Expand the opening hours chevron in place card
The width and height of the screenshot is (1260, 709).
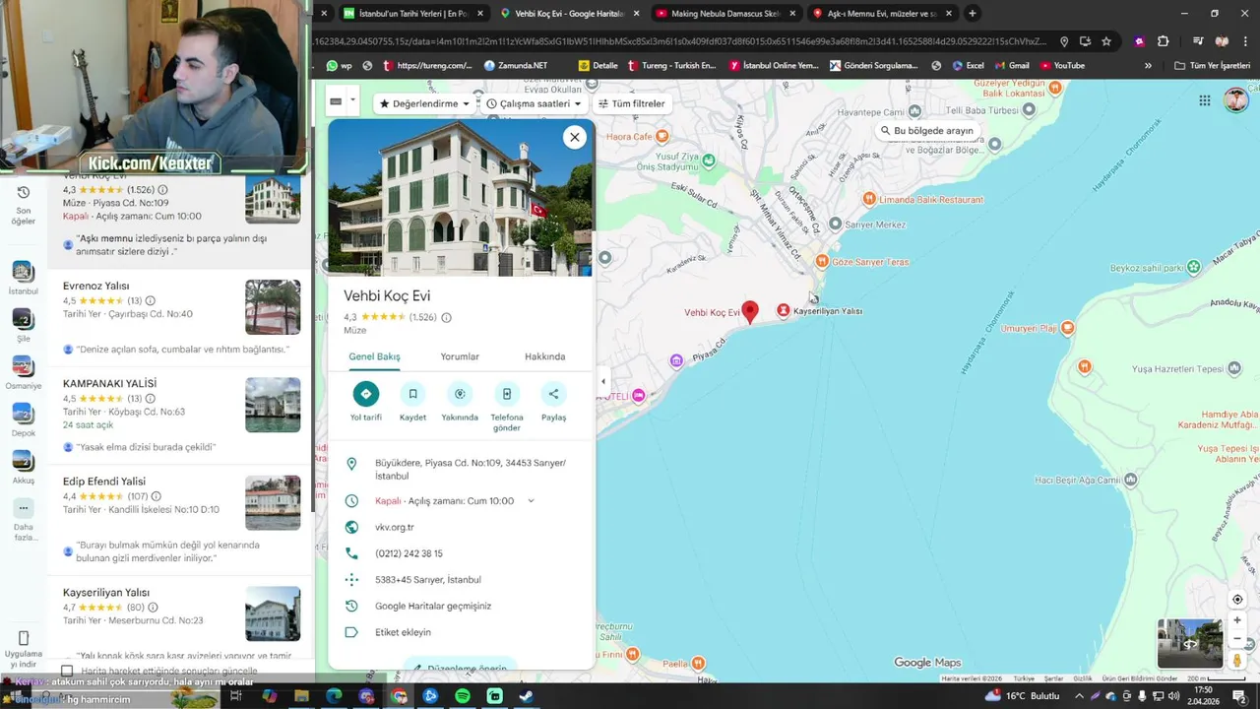pos(531,501)
